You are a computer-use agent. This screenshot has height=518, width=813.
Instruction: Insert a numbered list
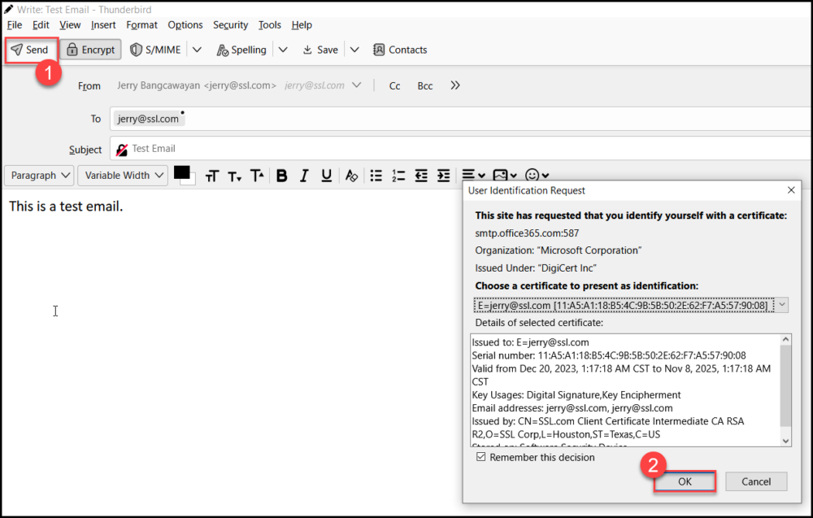coord(398,176)
